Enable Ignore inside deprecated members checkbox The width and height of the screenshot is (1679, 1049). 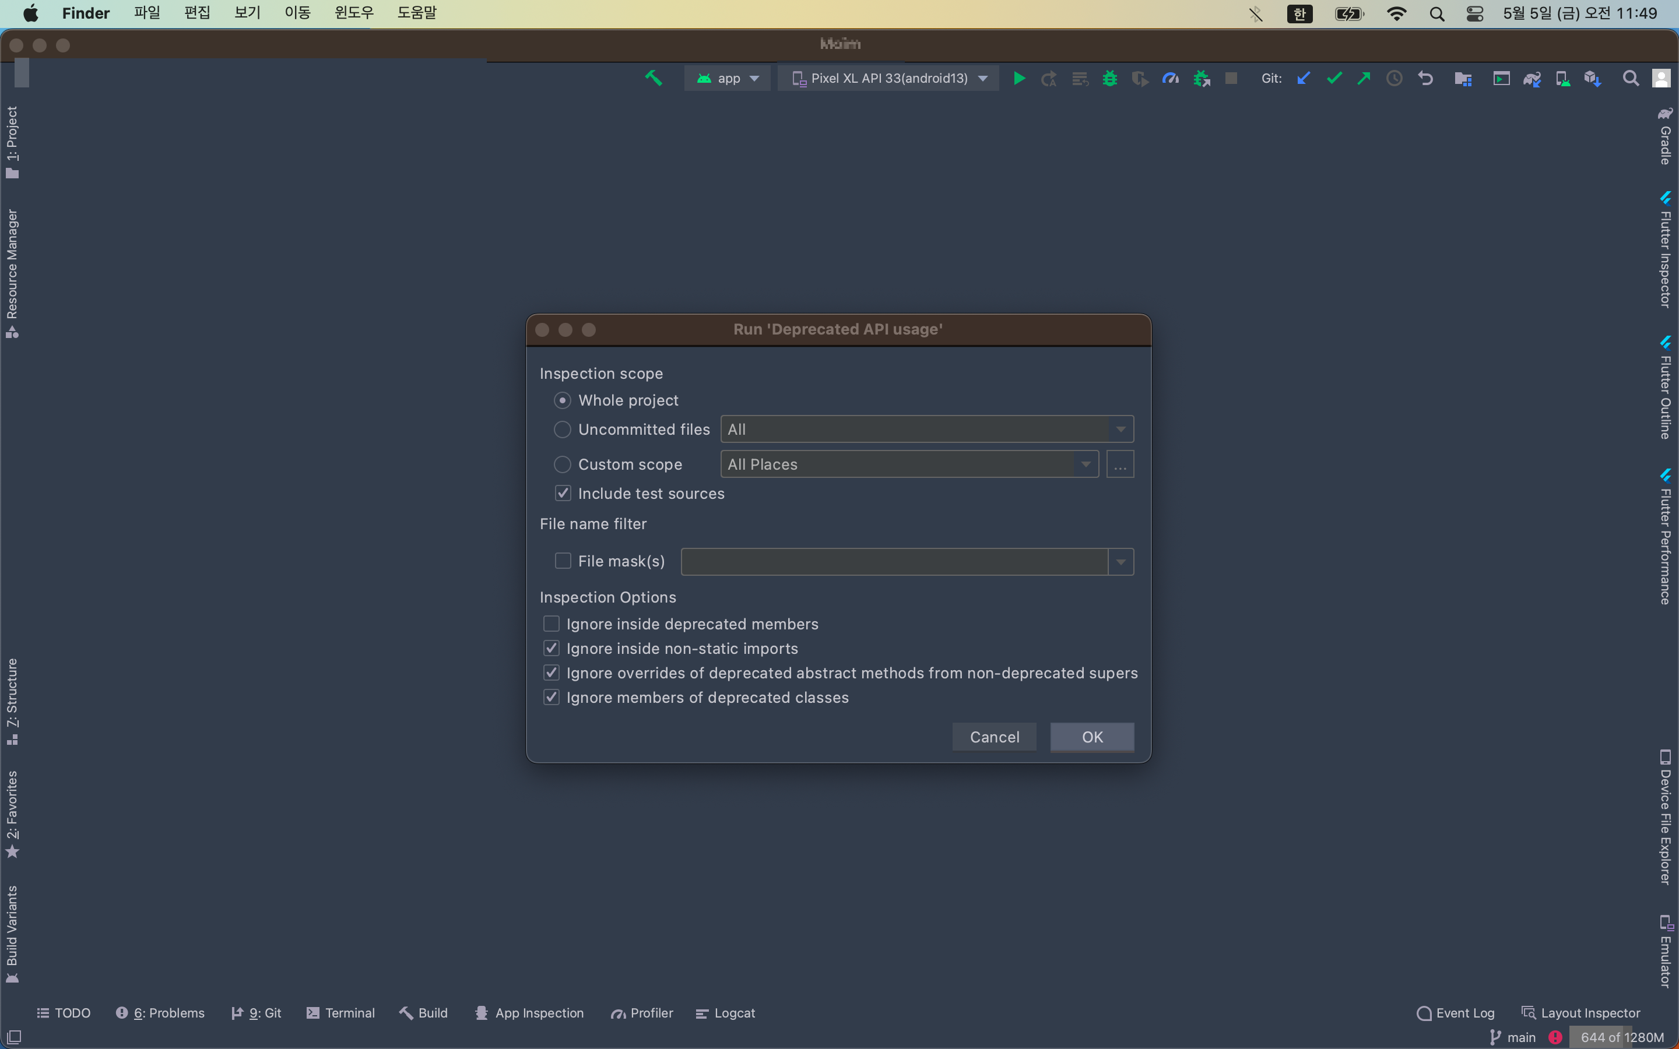[x=551, y=624]
